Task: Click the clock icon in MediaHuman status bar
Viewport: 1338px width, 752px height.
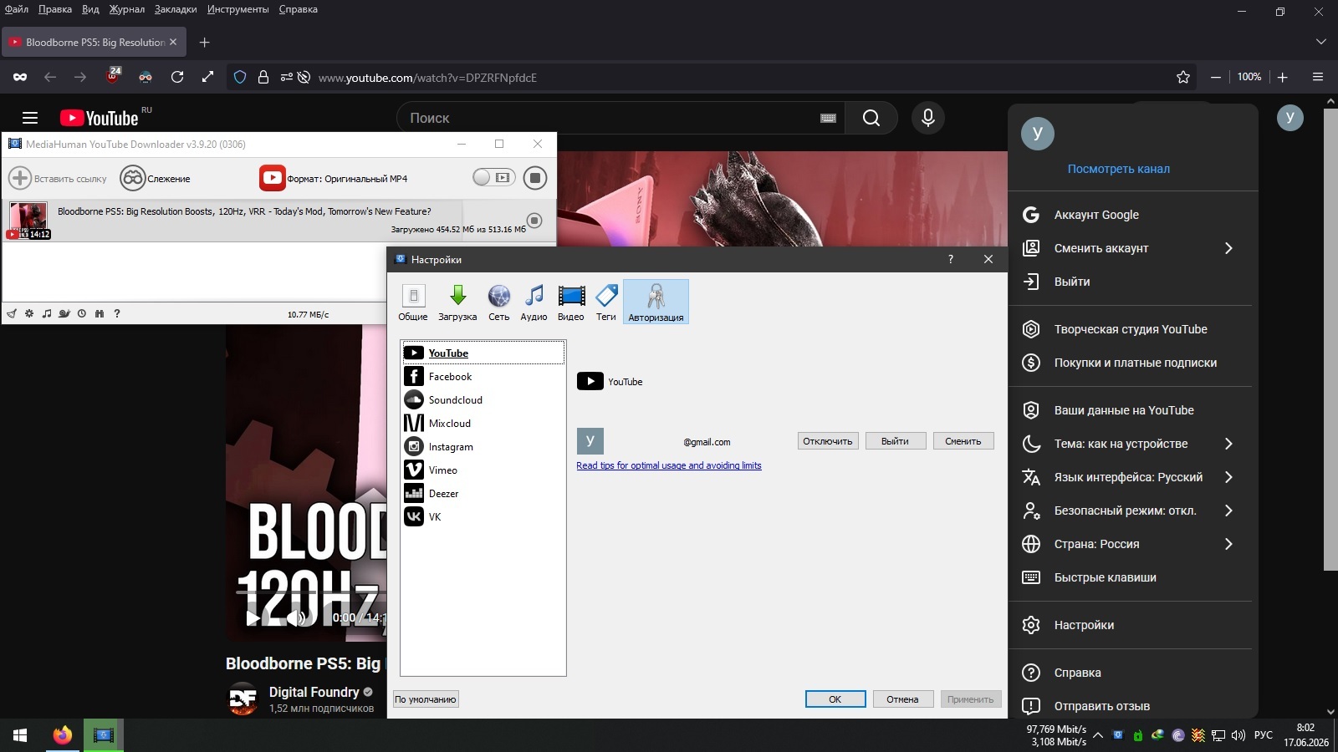Action: [x=82, y=314]
